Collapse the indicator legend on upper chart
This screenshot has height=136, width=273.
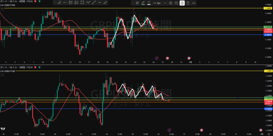click(x=2, y=9)
